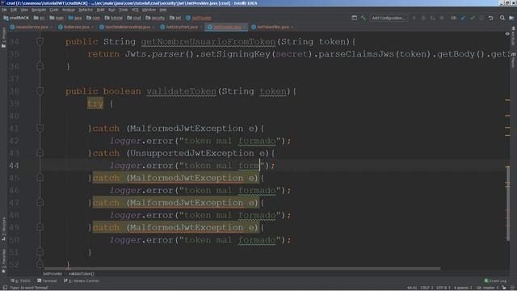
Task: Fold the catch block at line 43
Action: 40,153
